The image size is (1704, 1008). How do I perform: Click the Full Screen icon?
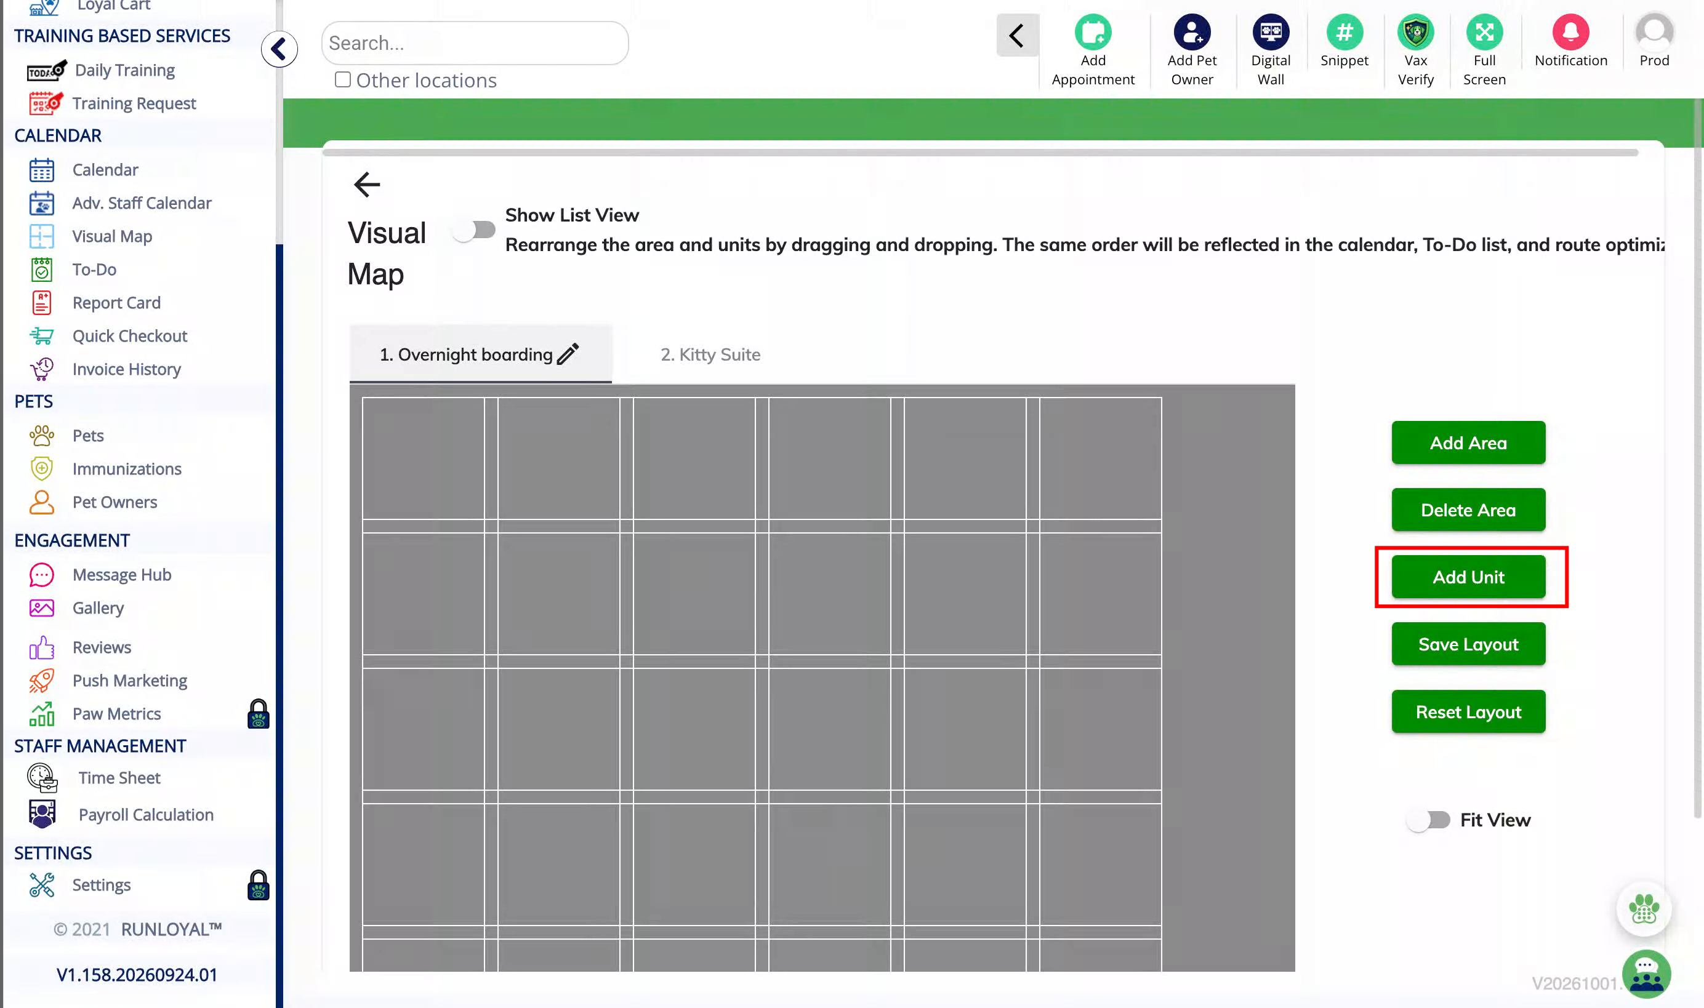(1484, 32)
